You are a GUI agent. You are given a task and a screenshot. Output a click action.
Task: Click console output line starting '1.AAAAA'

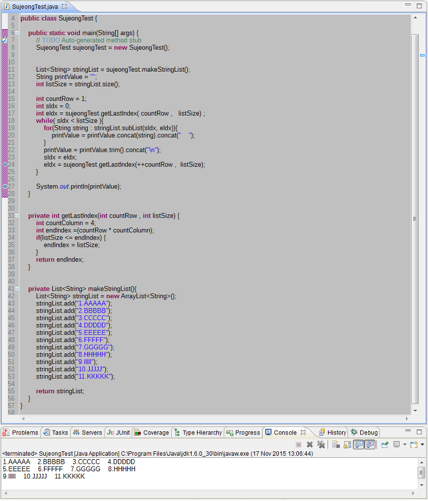click(x=69, y=462)
